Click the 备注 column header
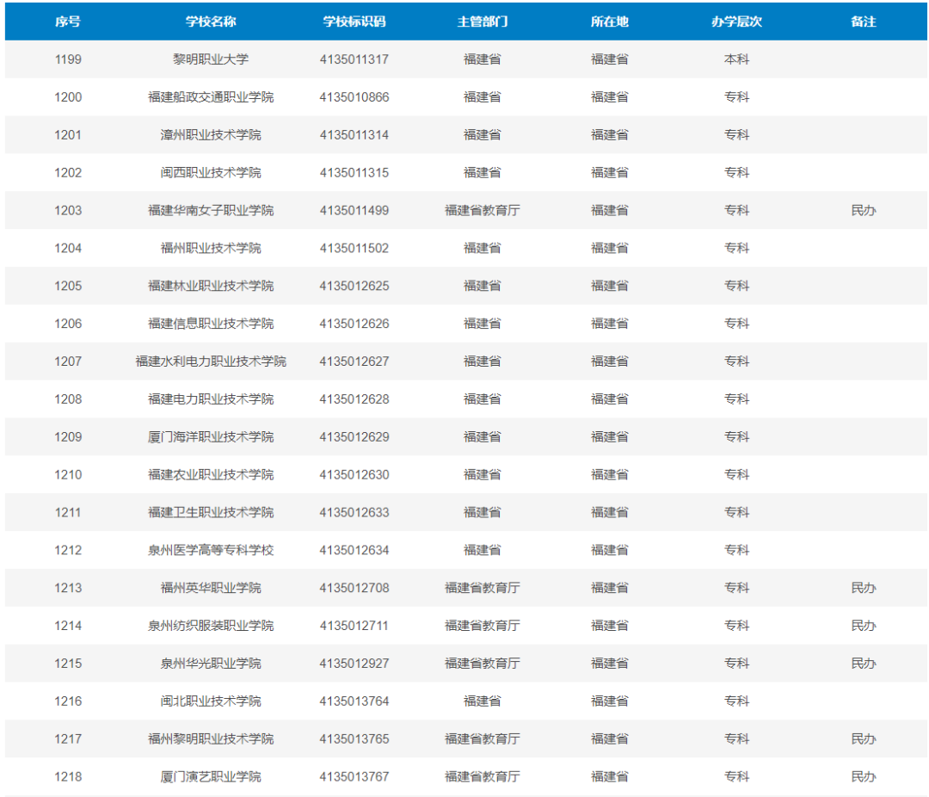 point(863,22)
